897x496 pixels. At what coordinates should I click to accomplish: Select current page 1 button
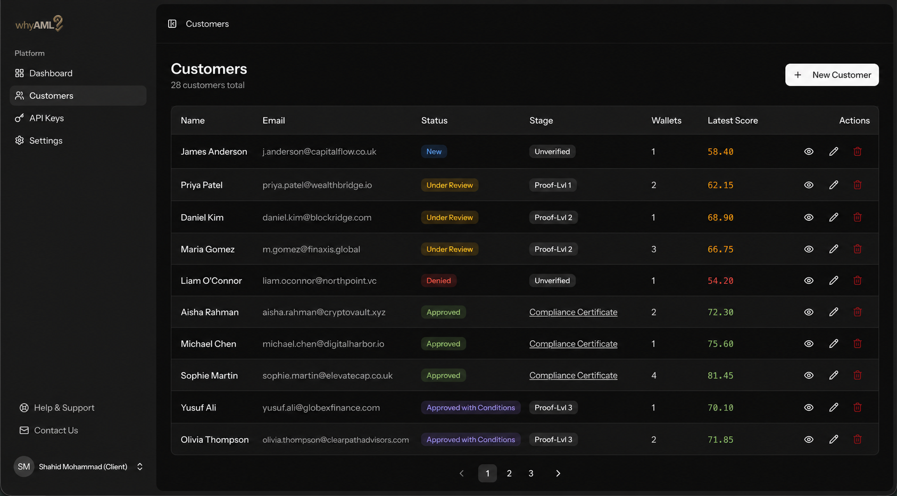(x=487, y=473)
